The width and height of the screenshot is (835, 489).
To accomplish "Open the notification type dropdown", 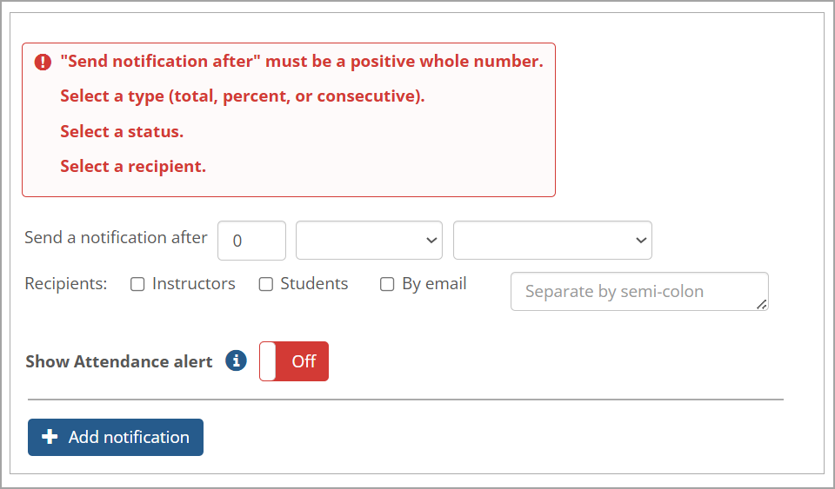I will click(369, 241).
